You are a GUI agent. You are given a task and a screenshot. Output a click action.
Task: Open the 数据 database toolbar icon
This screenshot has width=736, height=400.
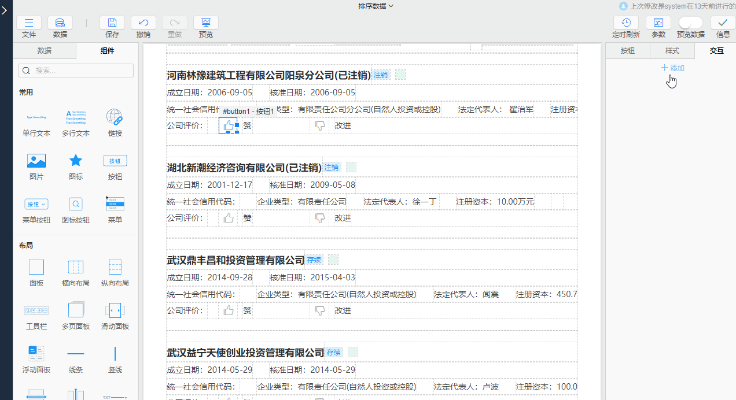[x=60, y=23]
